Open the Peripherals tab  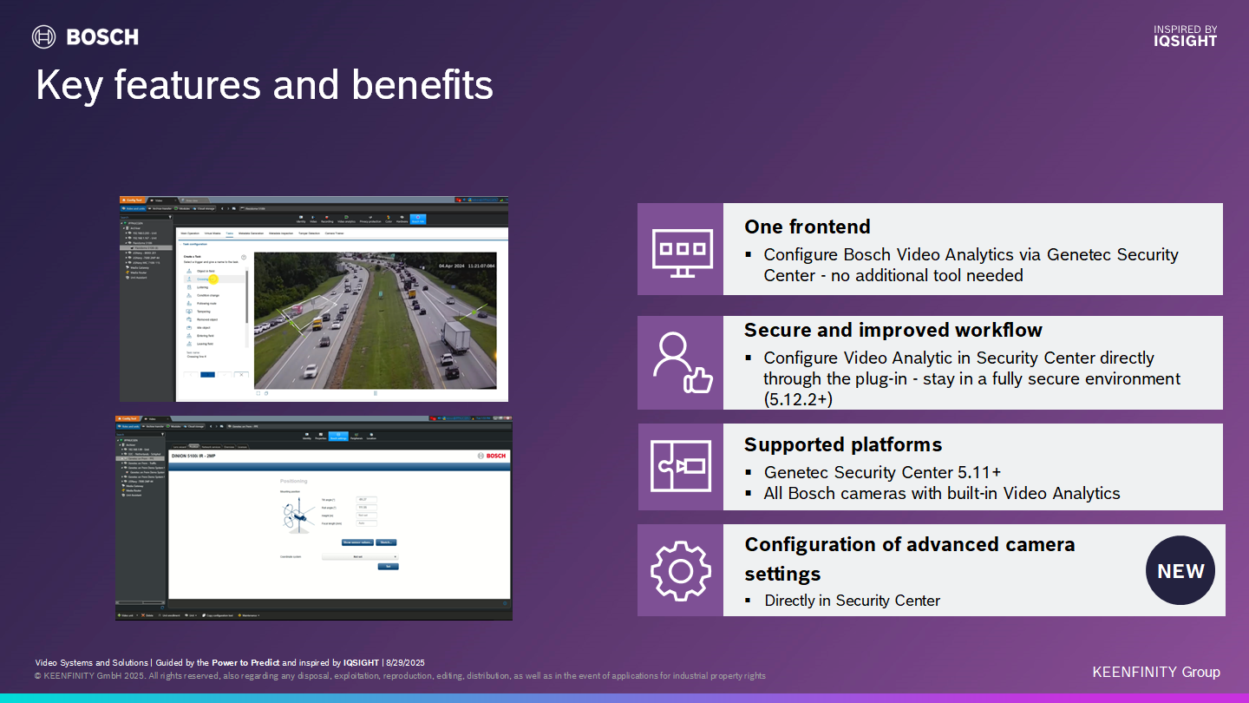356,437
